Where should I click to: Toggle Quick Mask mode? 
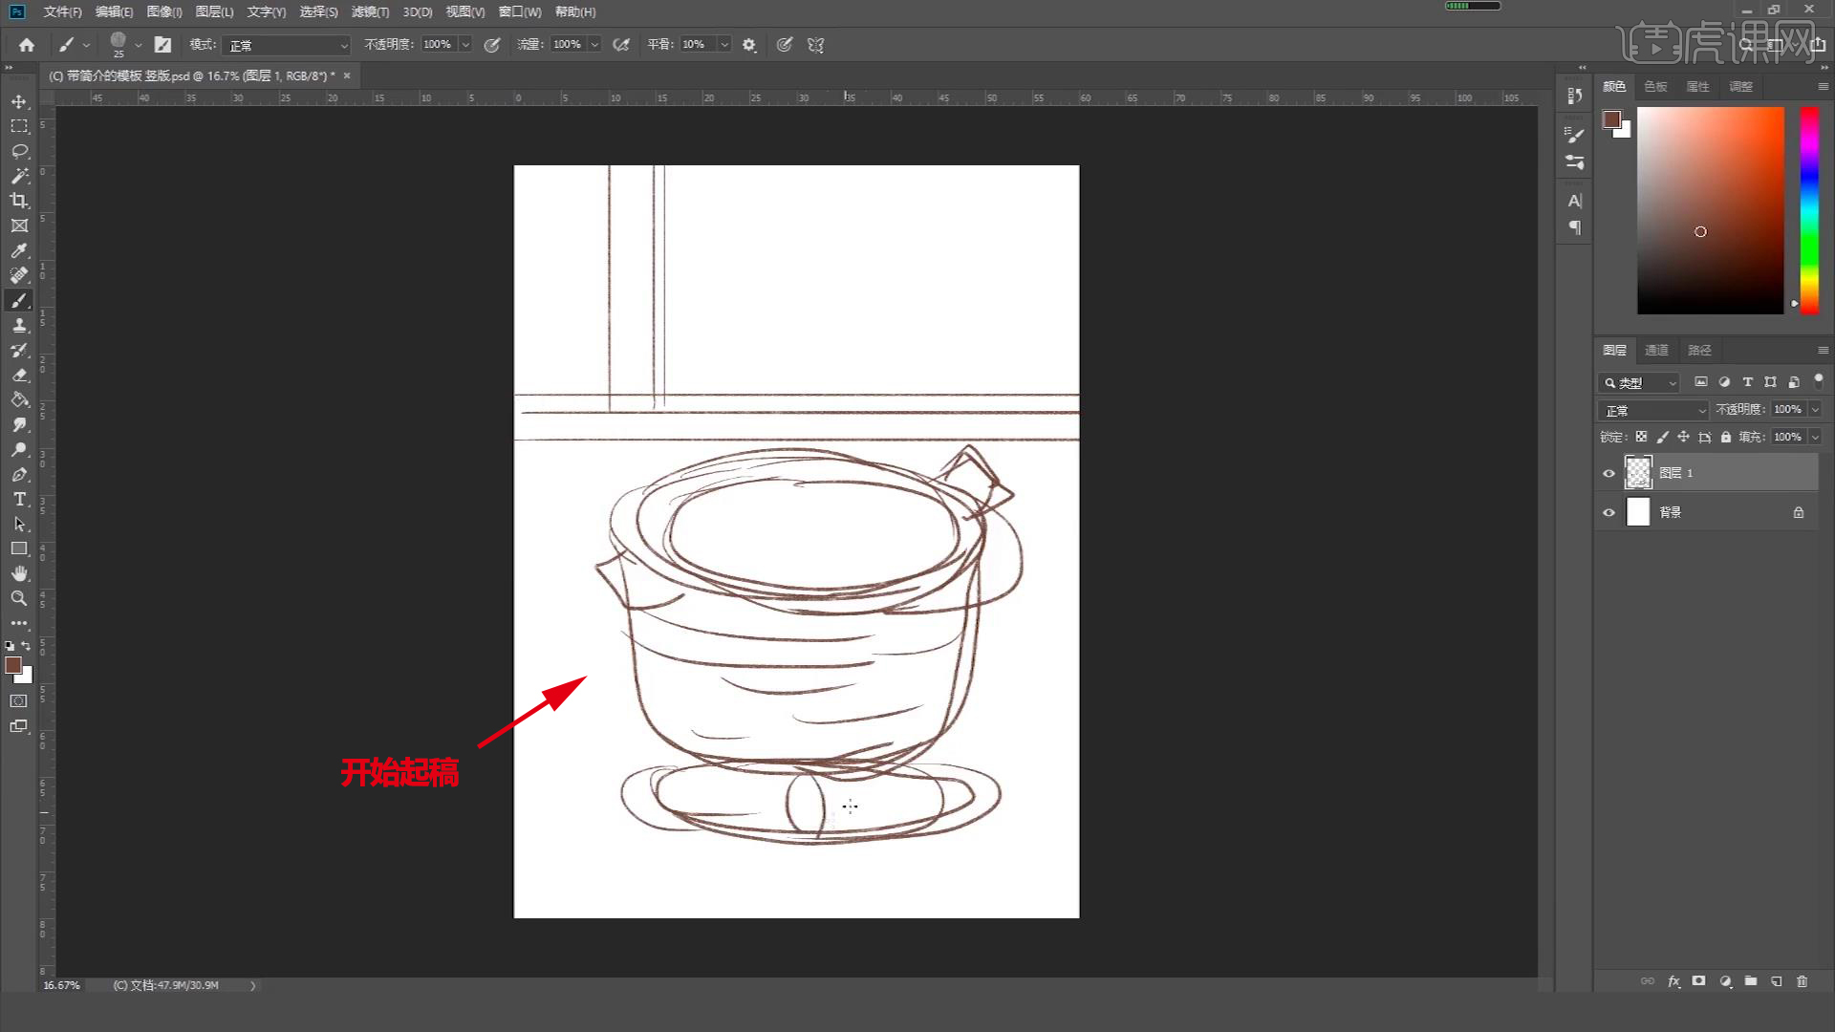[19, 701]
